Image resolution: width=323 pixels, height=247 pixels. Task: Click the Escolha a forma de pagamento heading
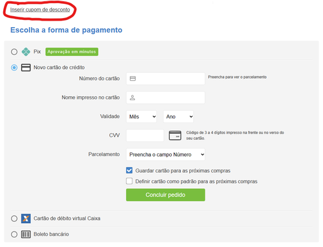(x=67, y=30)
